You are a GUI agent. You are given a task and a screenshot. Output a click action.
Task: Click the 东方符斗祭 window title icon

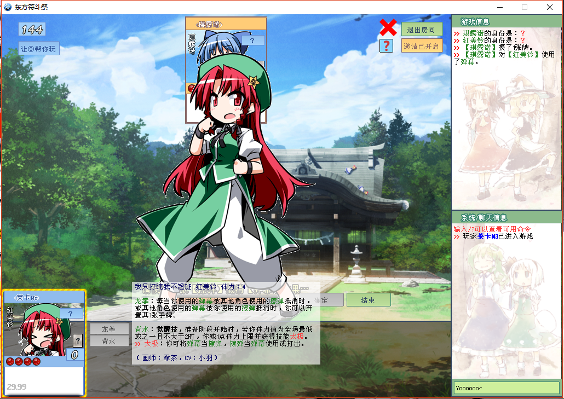[8, 7]
